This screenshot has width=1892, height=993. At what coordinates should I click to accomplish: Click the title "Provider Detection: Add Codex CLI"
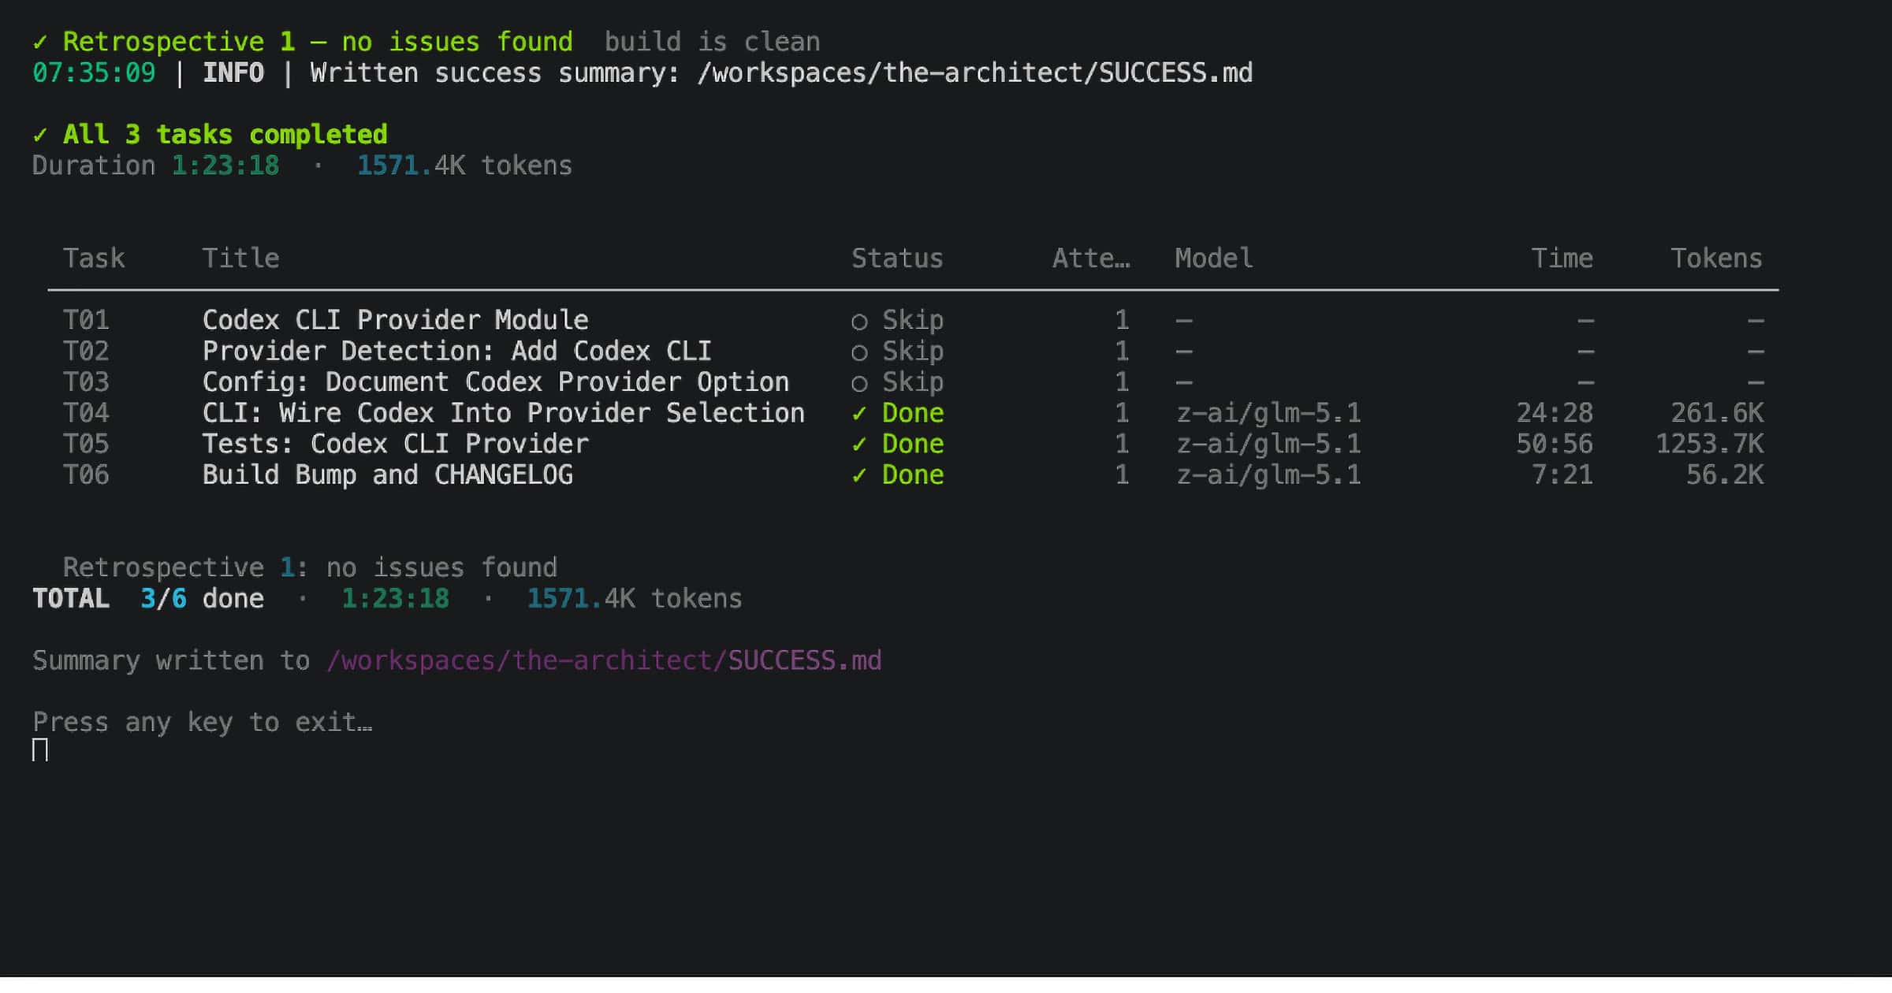pos(456,351)
